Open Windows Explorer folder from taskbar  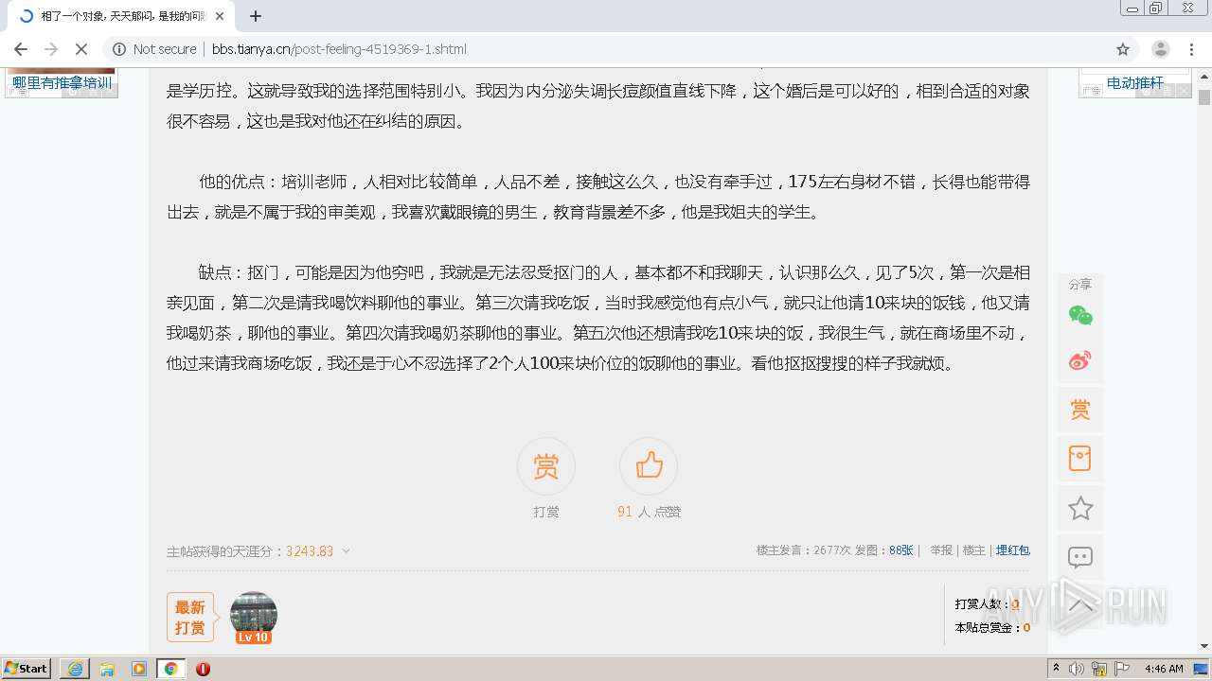point(107,669)
